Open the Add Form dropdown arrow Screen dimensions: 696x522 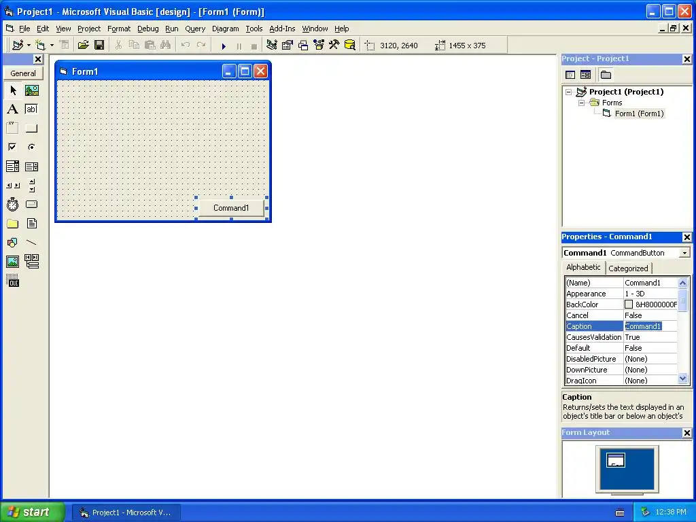pos(52,46)
